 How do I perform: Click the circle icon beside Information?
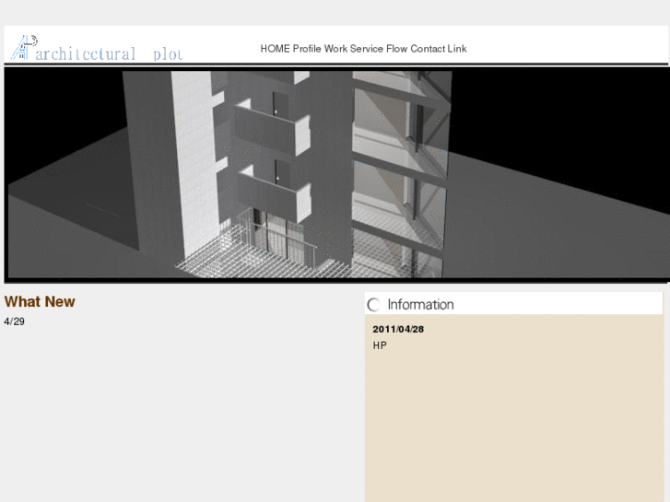click(x=374, y=304)
